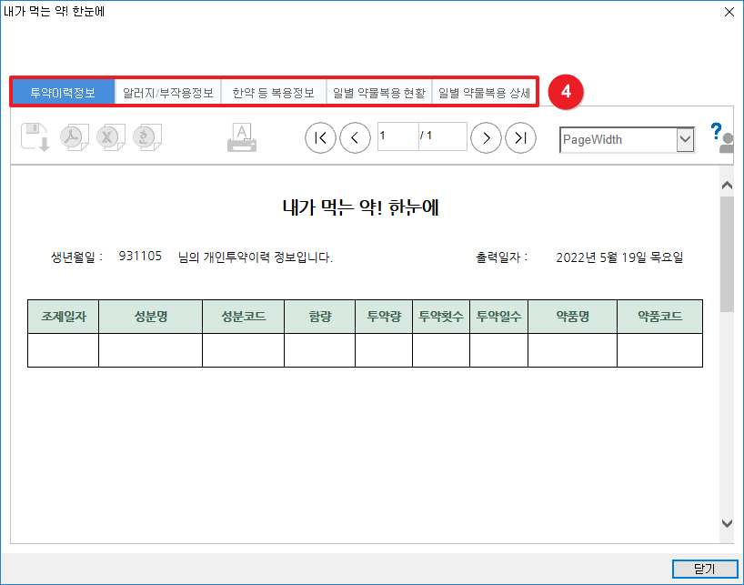The width and height of the screenshot is (744, 585).
Task: Print the report with printer icon
Action: tap(242, 137)
